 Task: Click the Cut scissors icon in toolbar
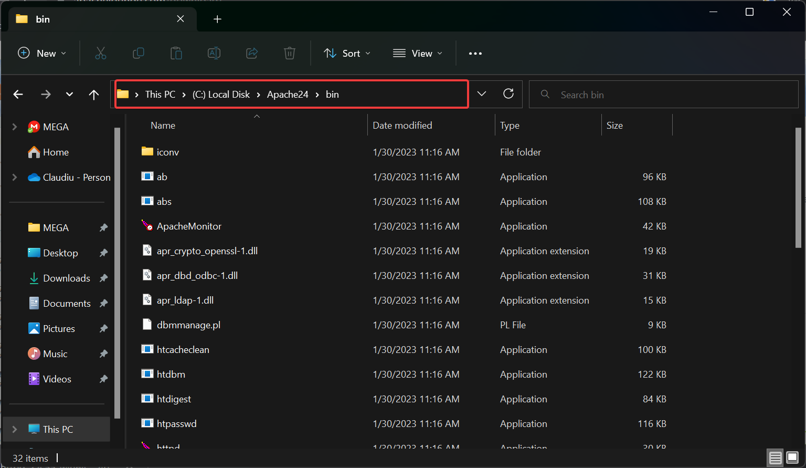101,53
